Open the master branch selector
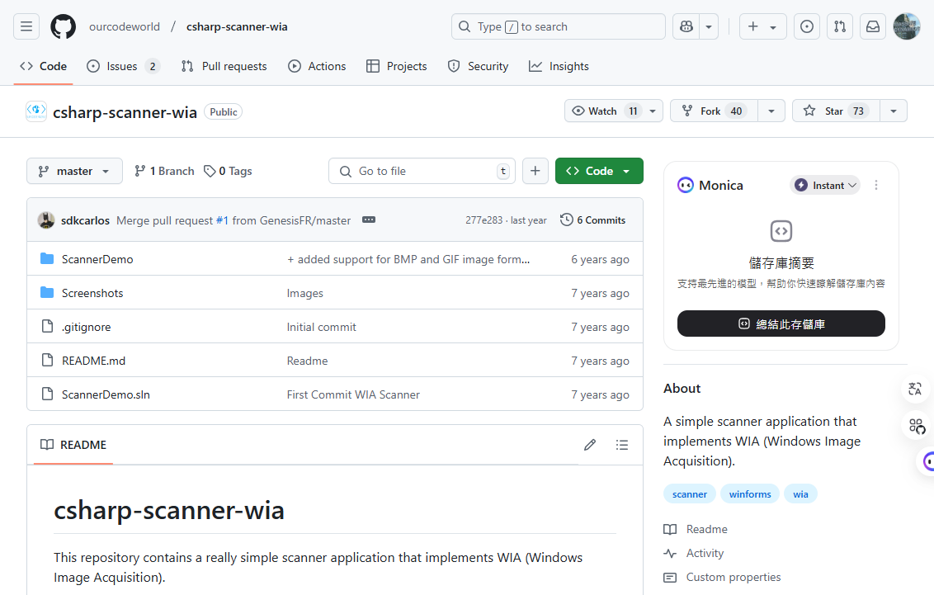 pos(74,171)
